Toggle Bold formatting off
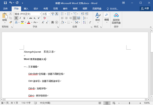 (x=16, y=18)
